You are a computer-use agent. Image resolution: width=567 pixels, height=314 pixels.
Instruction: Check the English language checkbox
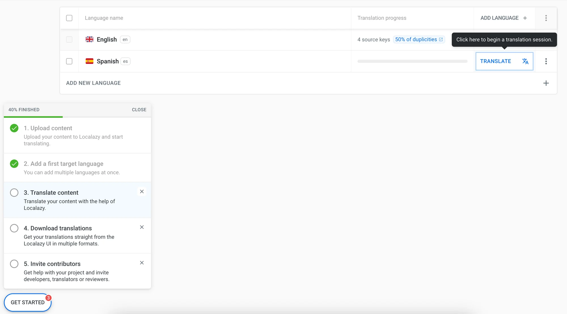(69, 39)
